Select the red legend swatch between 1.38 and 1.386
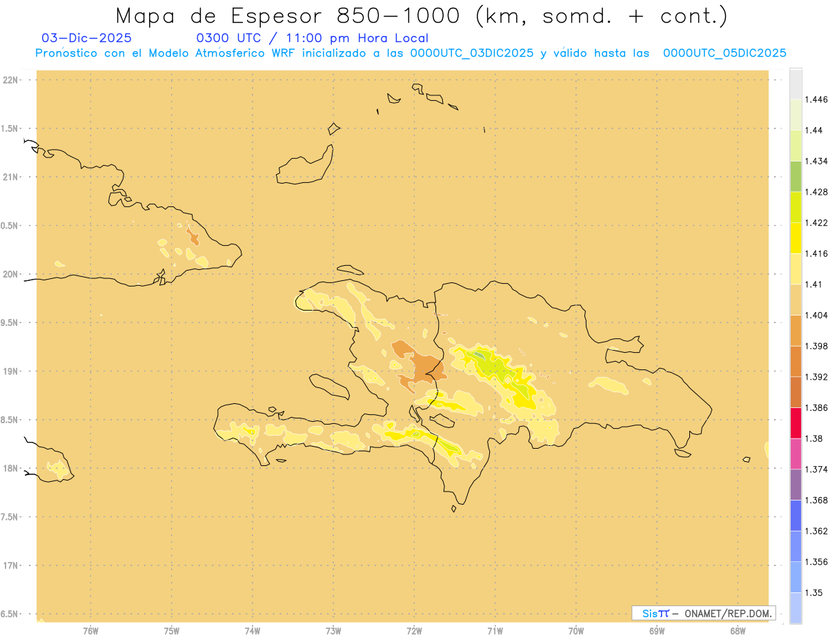Image resolution: width=828 pixels, height=640 pixels. click(796, 423)
